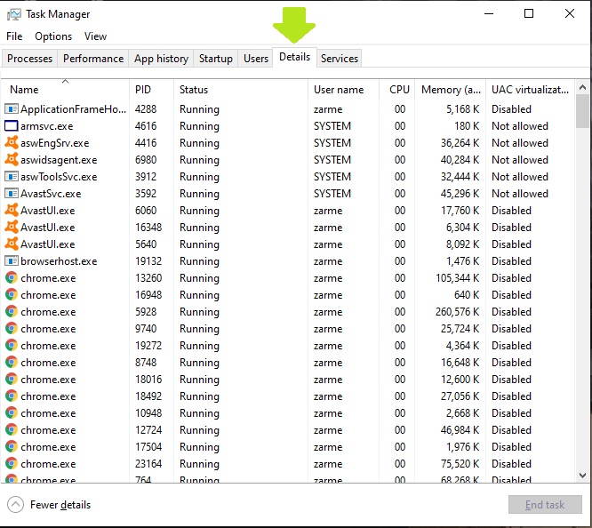Switch to the Users tab
The image size is (592, 528).
256,59
